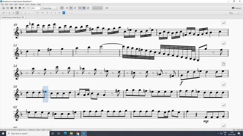Select Voice 1 button
Screen dimensions: 243x136
pyautogui.click(x=64, y=13)
